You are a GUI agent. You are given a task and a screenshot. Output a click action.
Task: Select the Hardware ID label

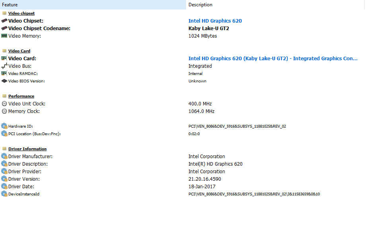tap(21, 126)
